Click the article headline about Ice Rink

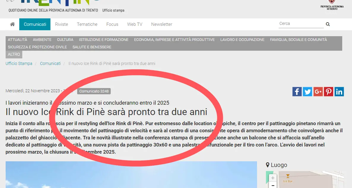107,112
